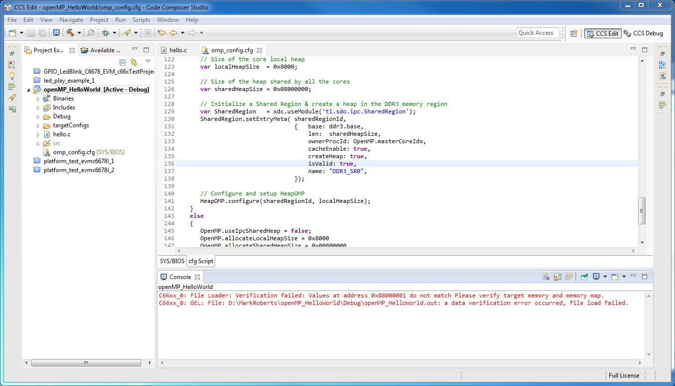
Task: Click the editor vertical scrollbar thumb
Action: pos(642,211)
